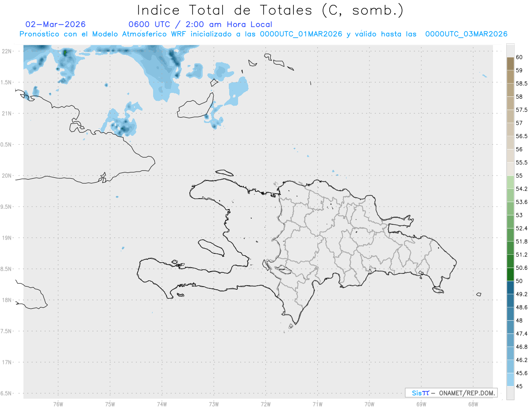Screen dimensions: 531x410
Task: Click the "47.4" colorbar value
Action: (x=522, y=333)
